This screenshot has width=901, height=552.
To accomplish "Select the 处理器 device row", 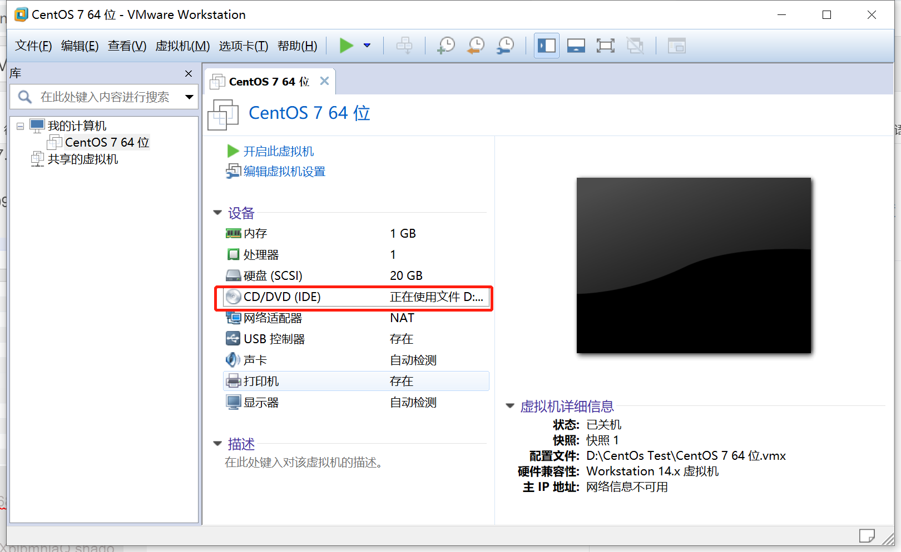I will [356, 255].
